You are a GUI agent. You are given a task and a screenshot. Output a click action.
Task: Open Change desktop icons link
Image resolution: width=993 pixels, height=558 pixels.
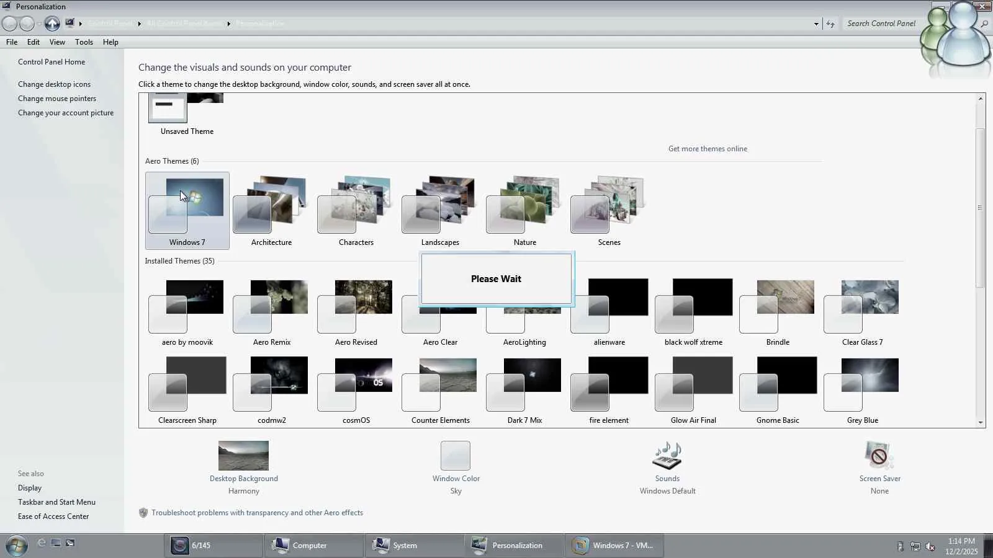[x=54, y=84]
